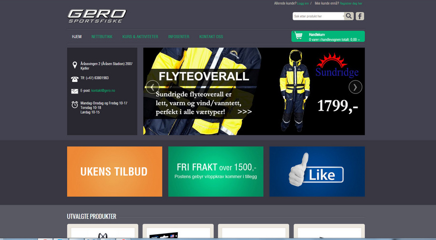The image size is (436, 240).
Task: Click the flyteoverall suit product image
Action: click(x=295, y=90)
